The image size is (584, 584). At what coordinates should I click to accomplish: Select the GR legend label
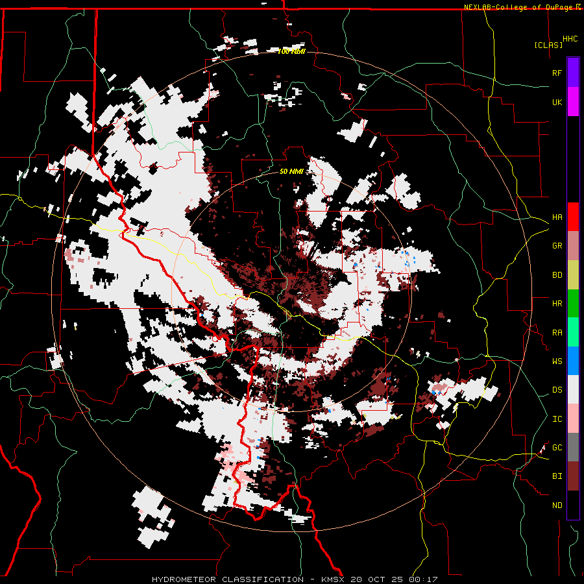click(x=557, y=246)
